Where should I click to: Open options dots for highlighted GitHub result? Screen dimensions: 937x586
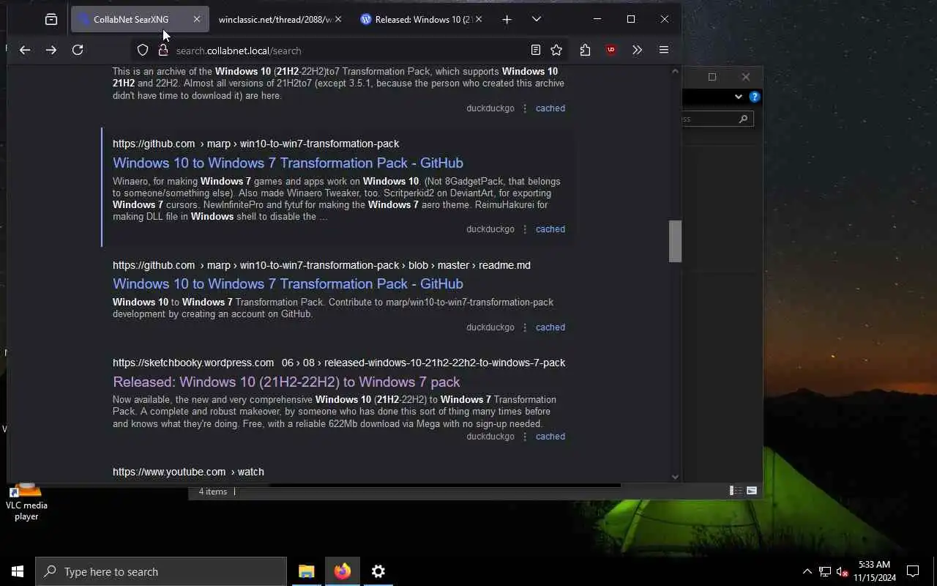tap(525, 229)
